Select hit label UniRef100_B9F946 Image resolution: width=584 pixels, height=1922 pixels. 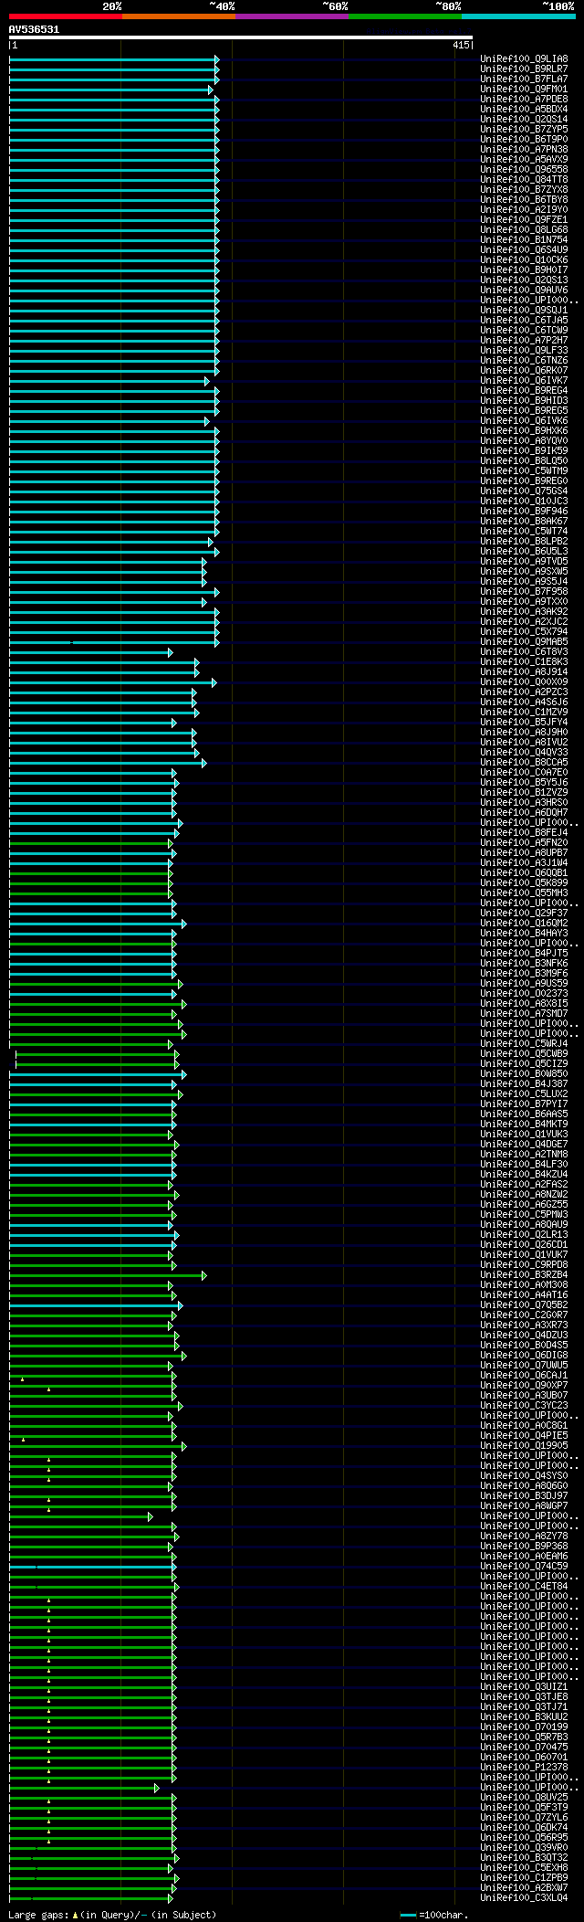tap(524, 512)
